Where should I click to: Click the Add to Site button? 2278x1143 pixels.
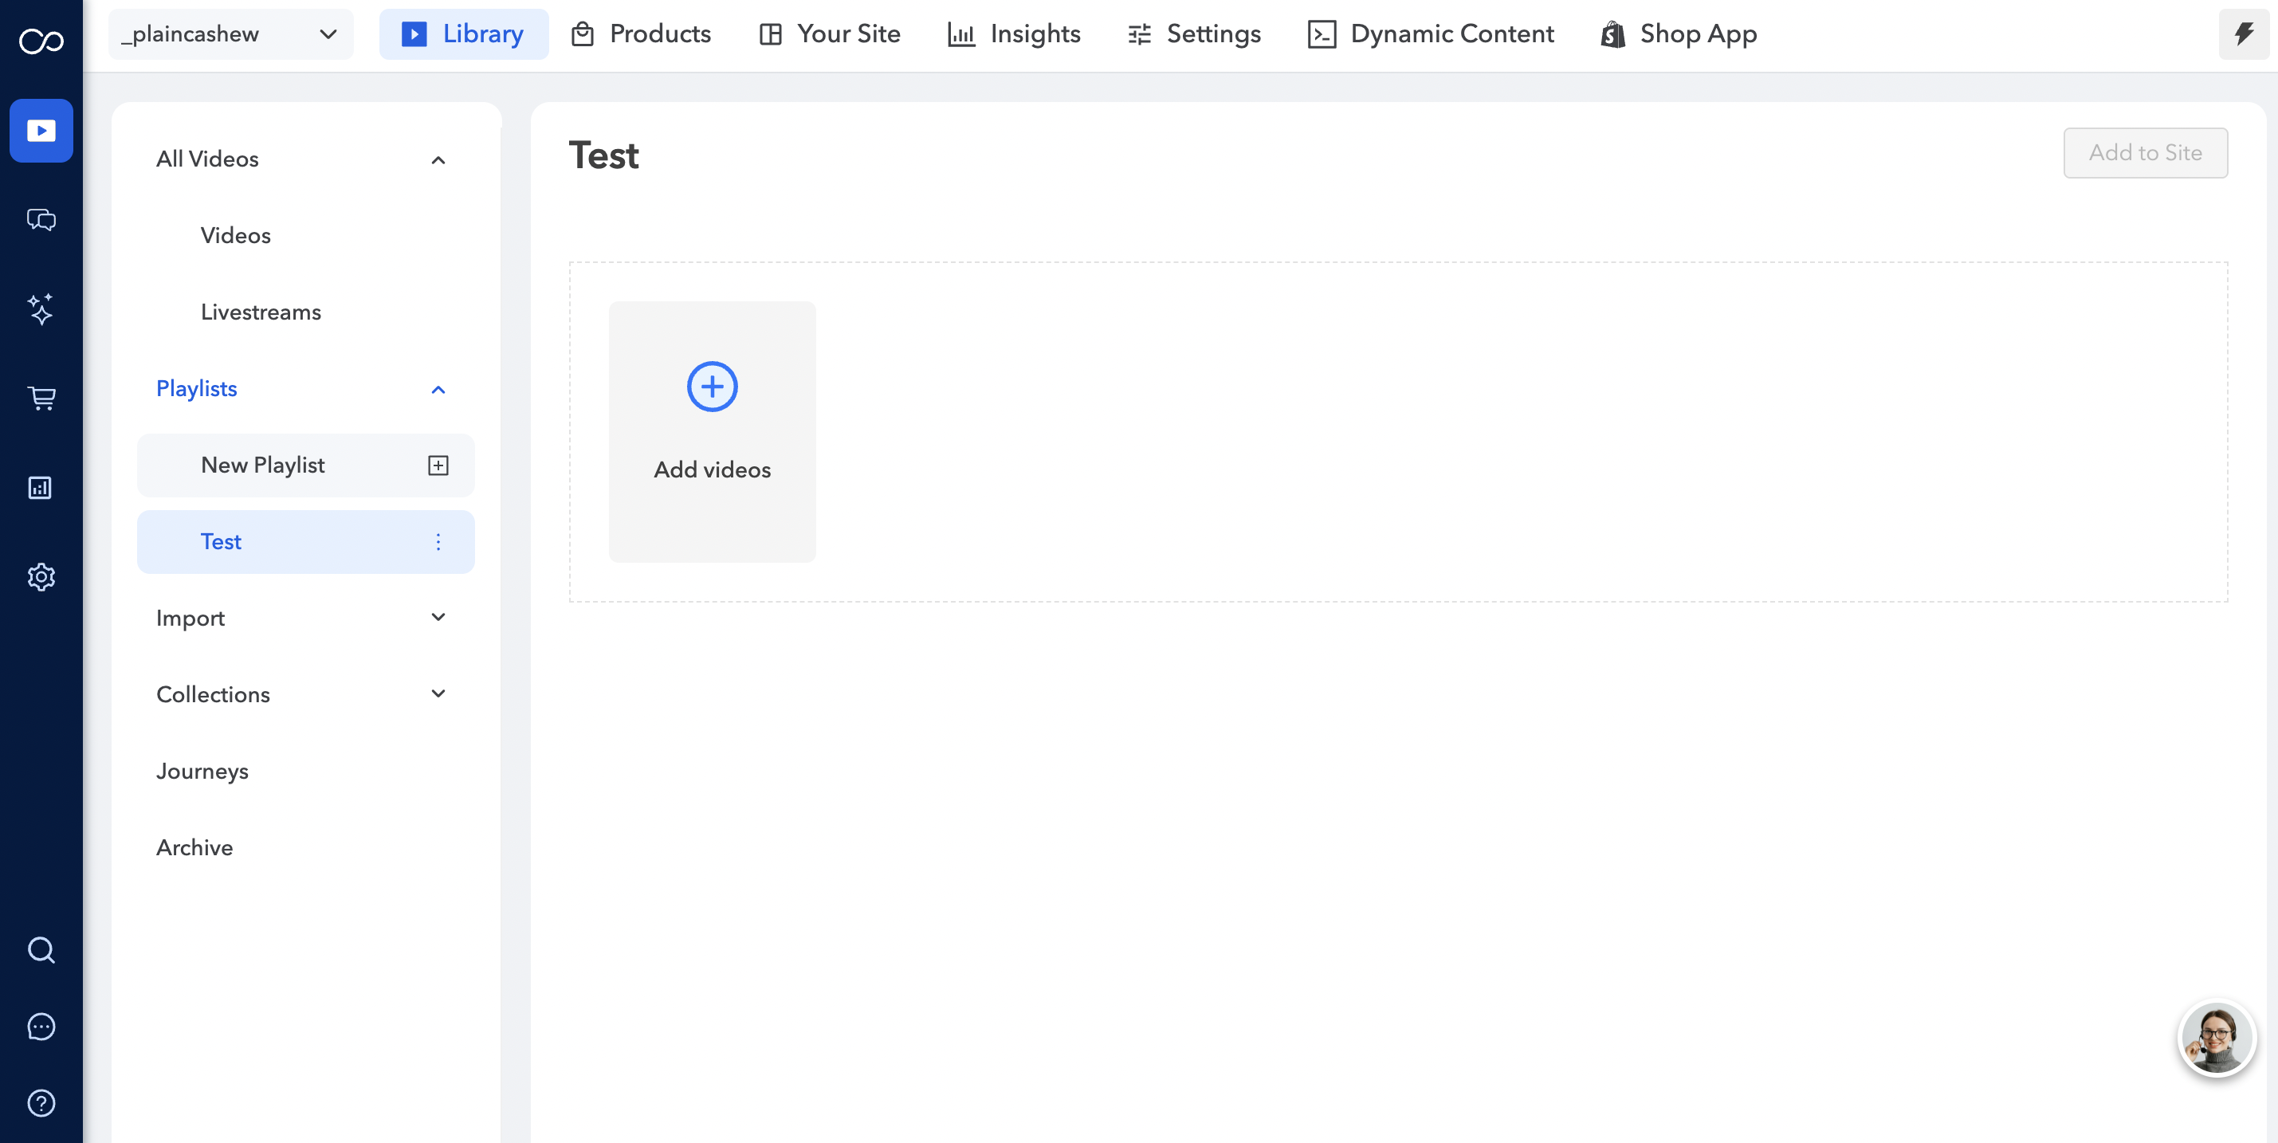coord(2144,153)
